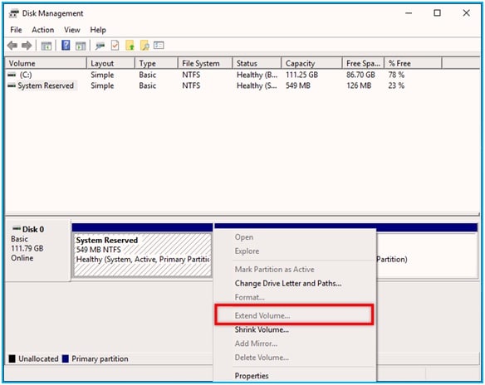The height and width of the screenshot is (385, 485).
Task: Maximize the Disk Management window
Action: [x=437, y=13]
